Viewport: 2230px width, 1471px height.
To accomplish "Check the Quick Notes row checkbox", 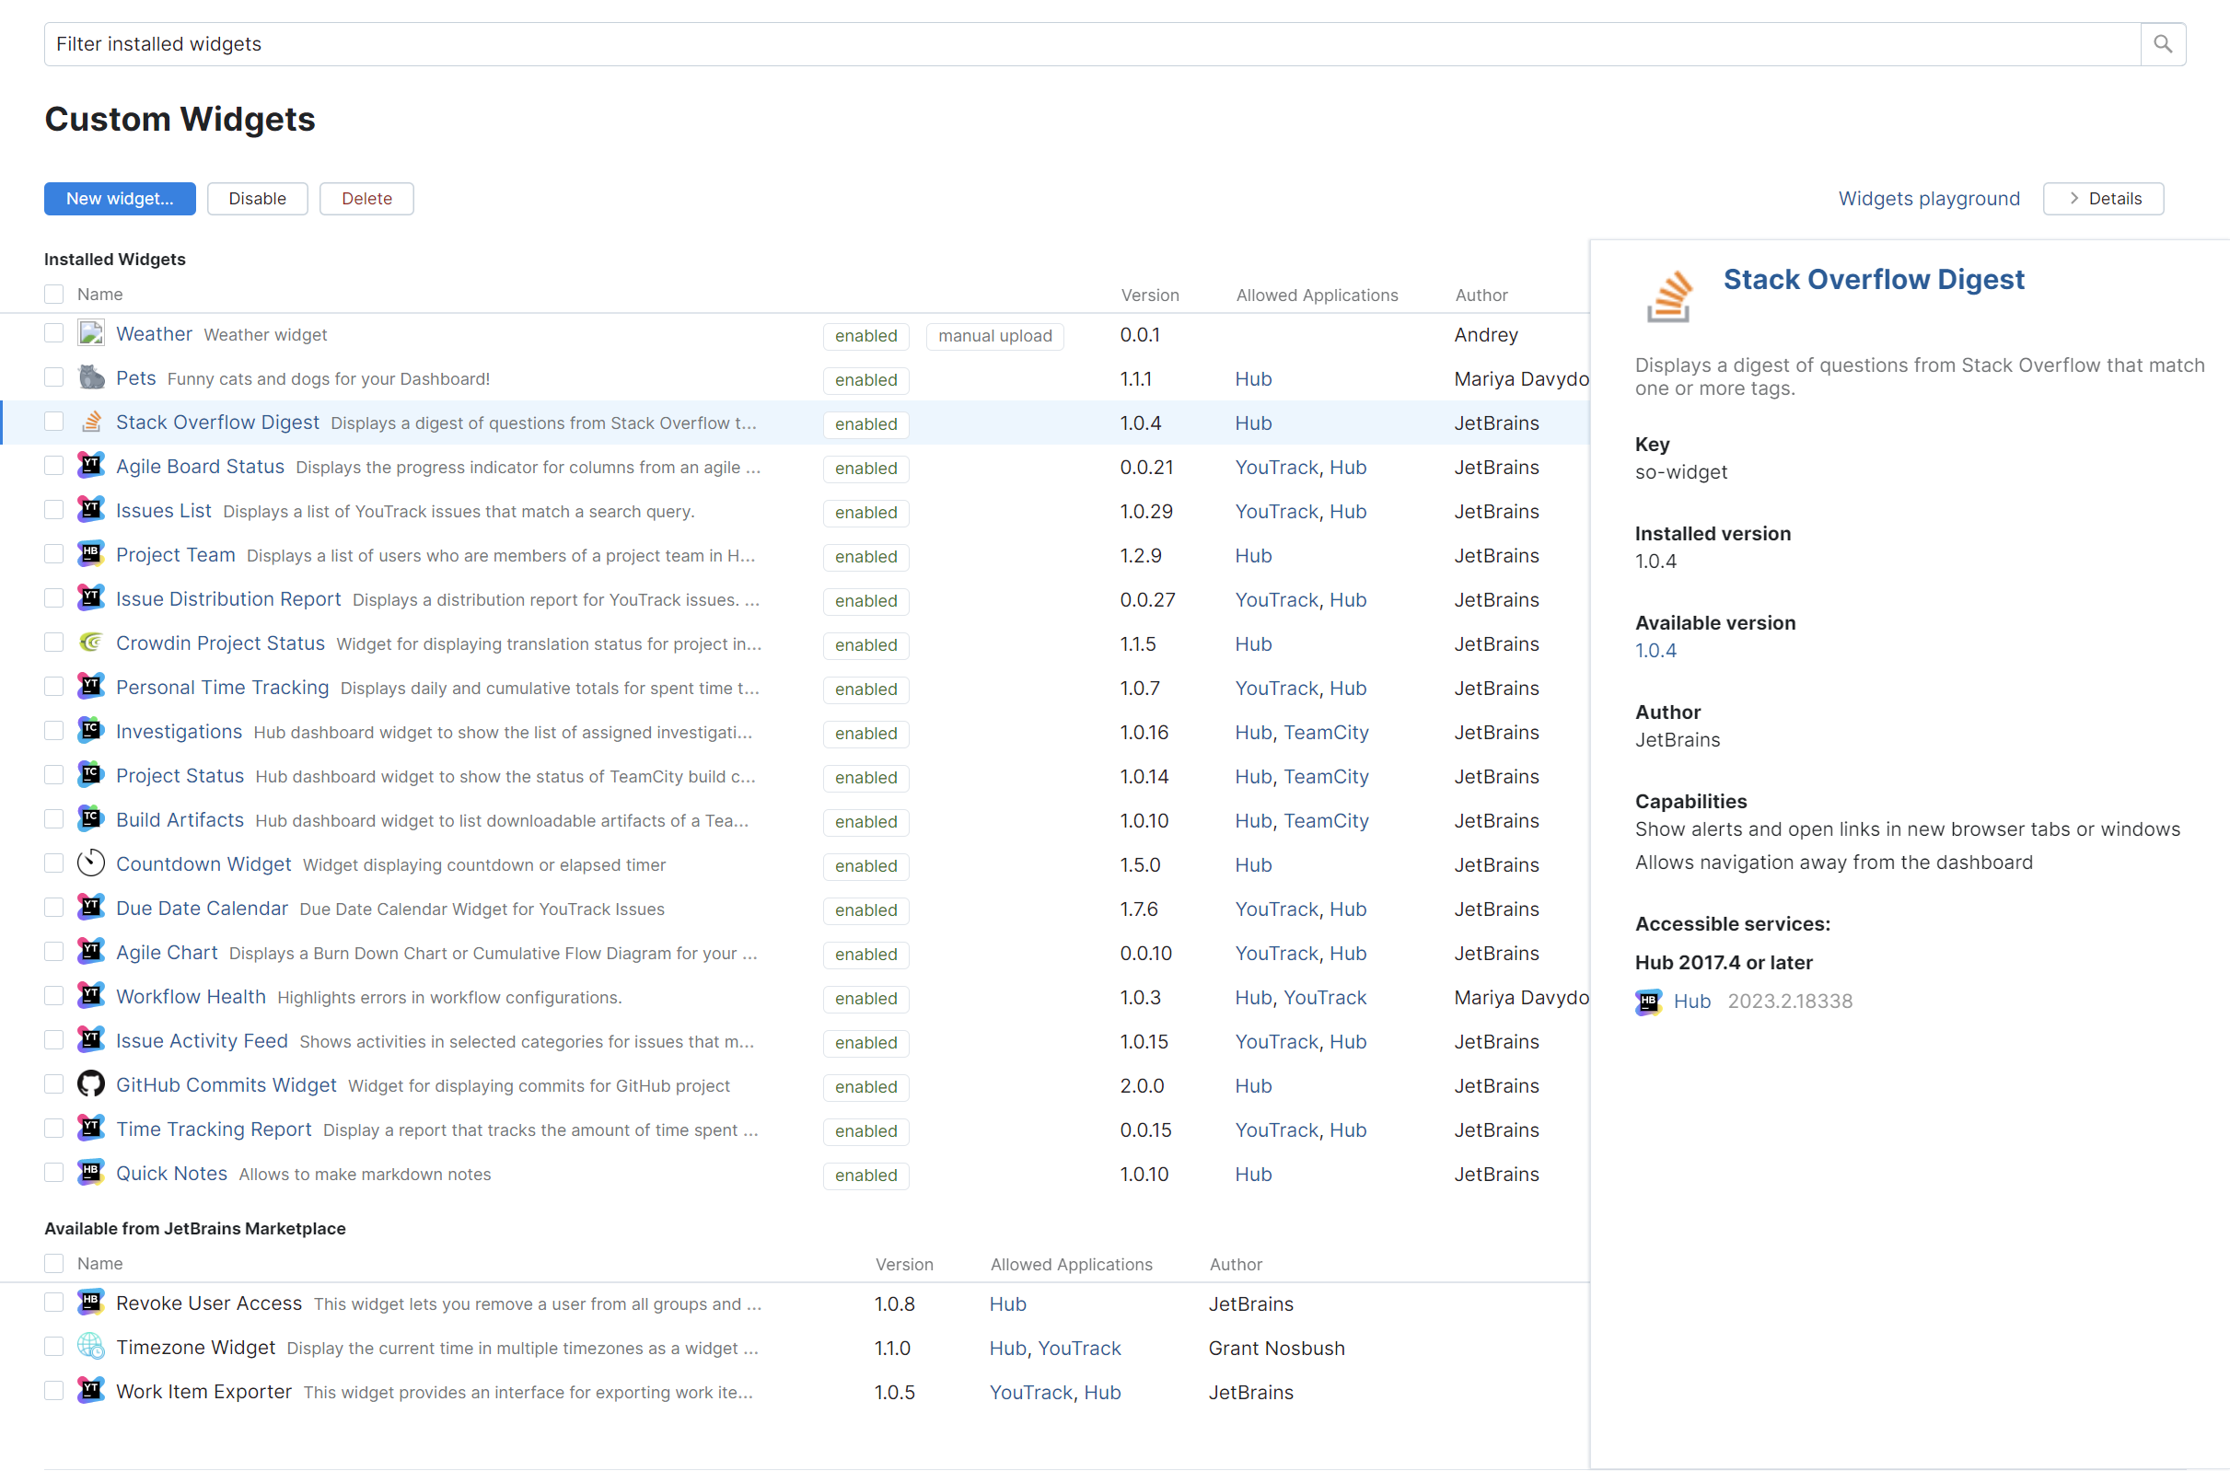I will [54, 1173].
